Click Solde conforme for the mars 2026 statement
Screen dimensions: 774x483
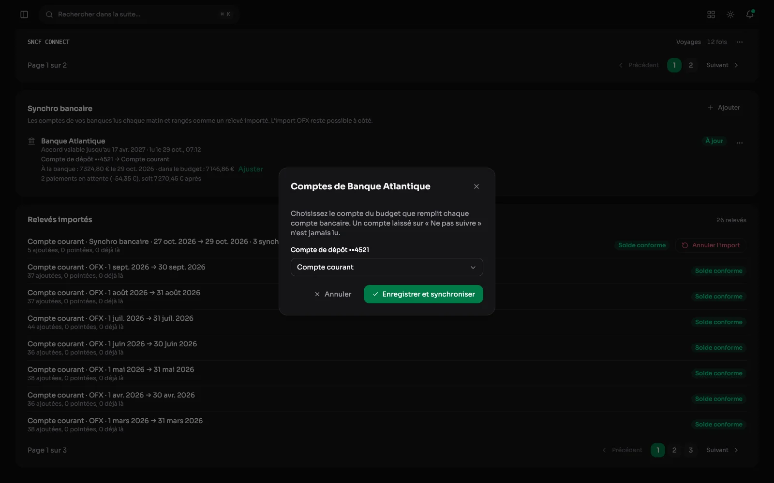pyautogui.click(x=719, y=425)
